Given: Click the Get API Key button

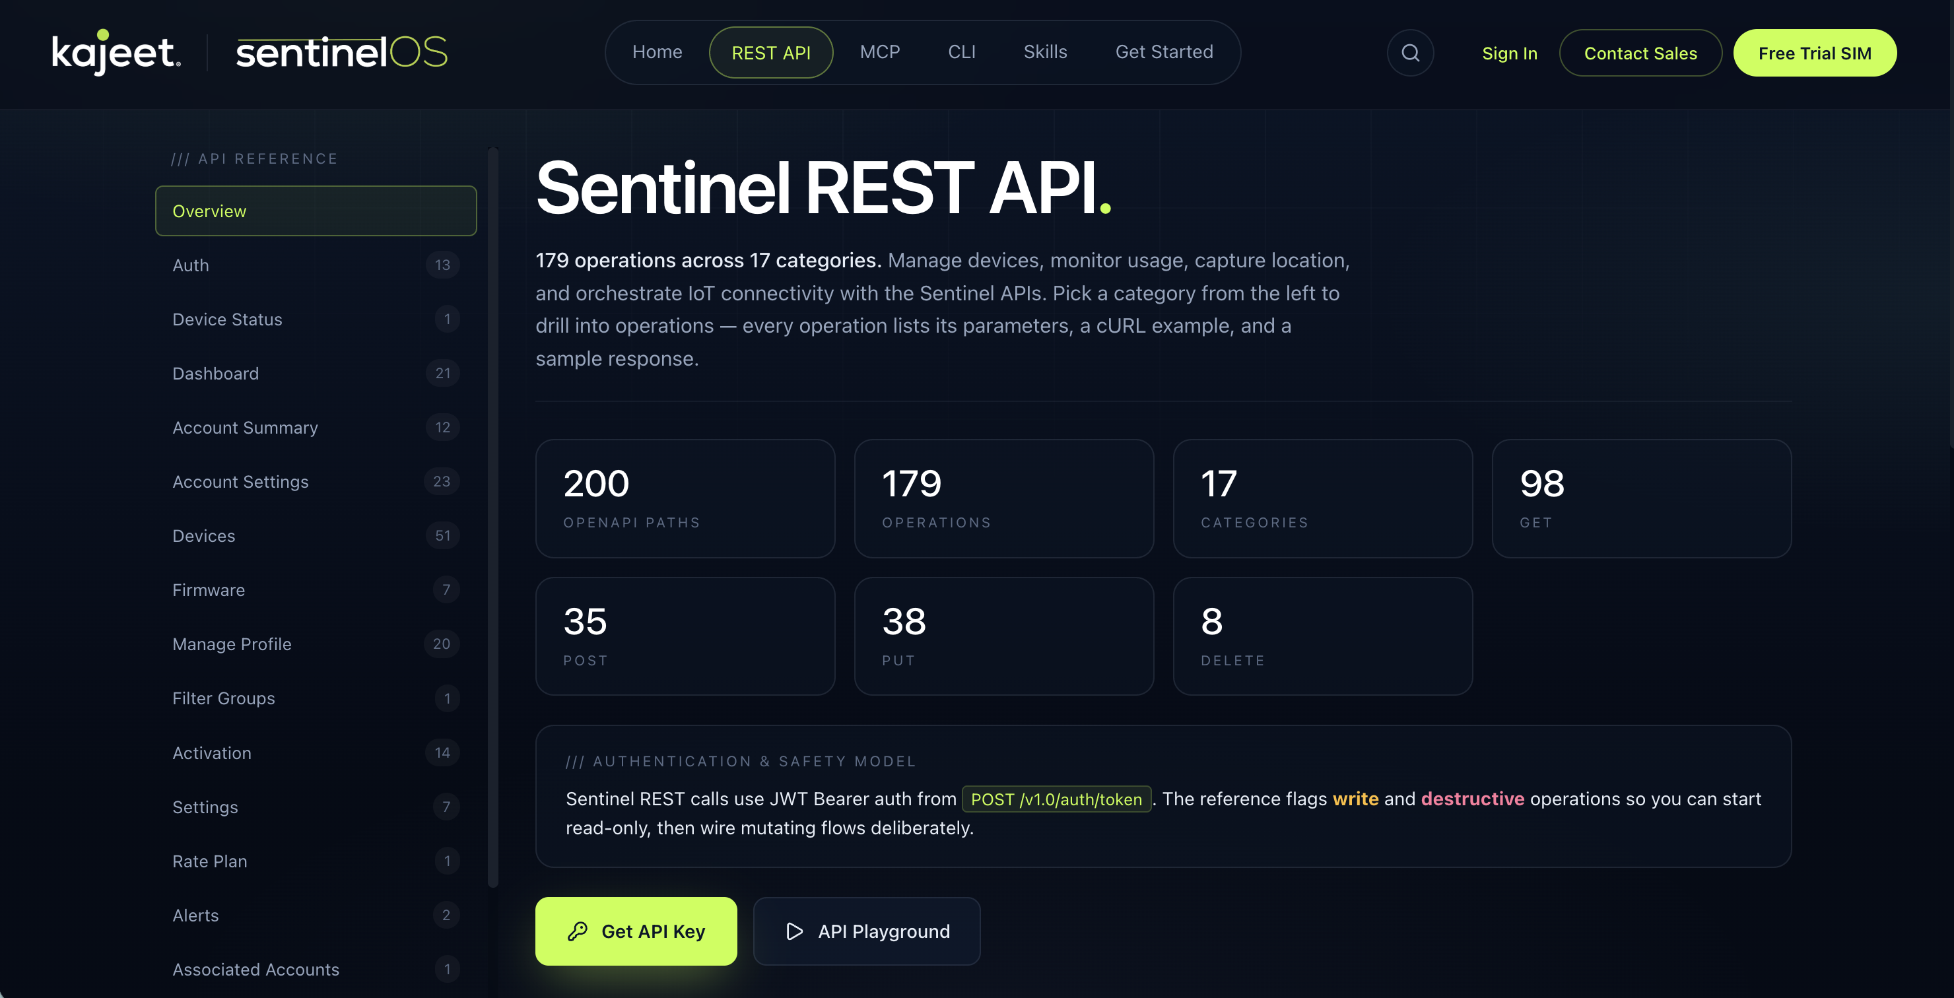Looking at the screenshot, I should (x=636, y=931).
